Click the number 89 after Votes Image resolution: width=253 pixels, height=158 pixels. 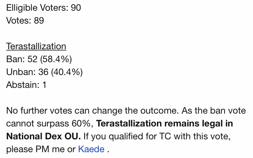point(39,21)
